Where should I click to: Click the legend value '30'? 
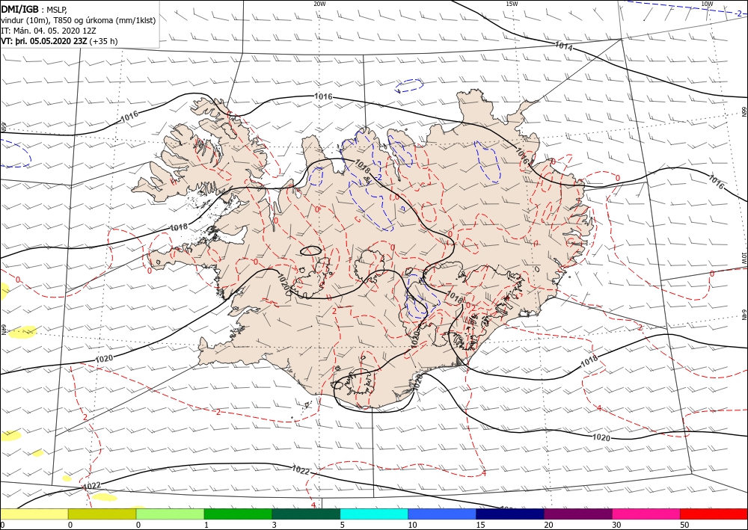(x=616, y=525)
